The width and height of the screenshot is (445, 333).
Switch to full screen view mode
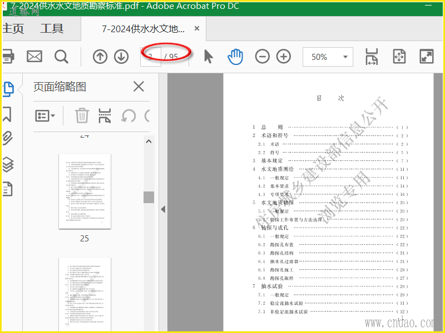tap(426, 57)
